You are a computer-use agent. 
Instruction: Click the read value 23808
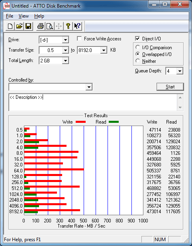click(x=174, y=130)
